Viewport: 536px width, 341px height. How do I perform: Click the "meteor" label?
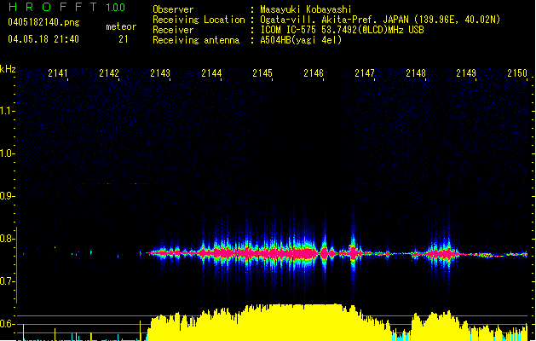(x=121, y=26)
